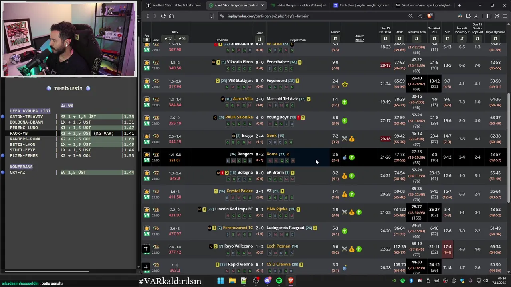Toggle favorite star for Ferencvarosi TC match

[x=147, y=228]
